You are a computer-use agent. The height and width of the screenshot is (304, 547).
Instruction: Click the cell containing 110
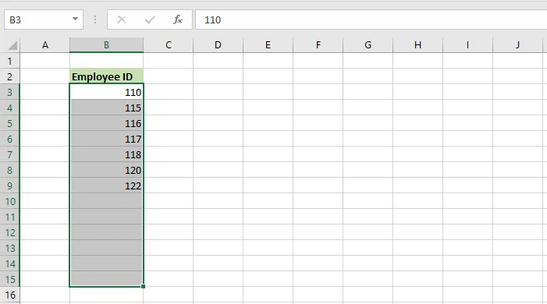[x=106, y=92]
